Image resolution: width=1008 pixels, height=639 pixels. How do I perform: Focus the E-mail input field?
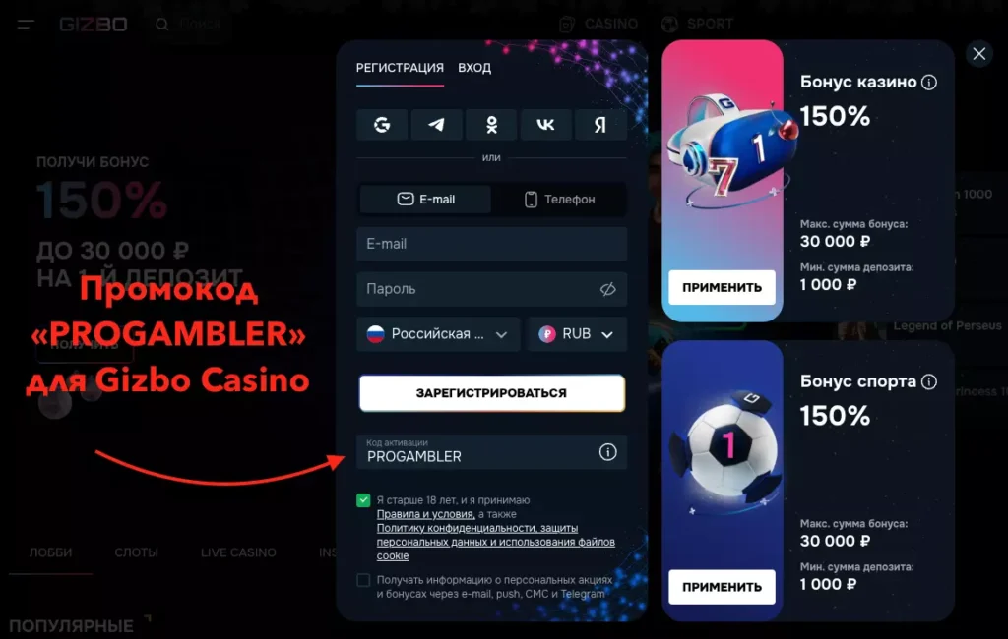(x=492, y=244)
